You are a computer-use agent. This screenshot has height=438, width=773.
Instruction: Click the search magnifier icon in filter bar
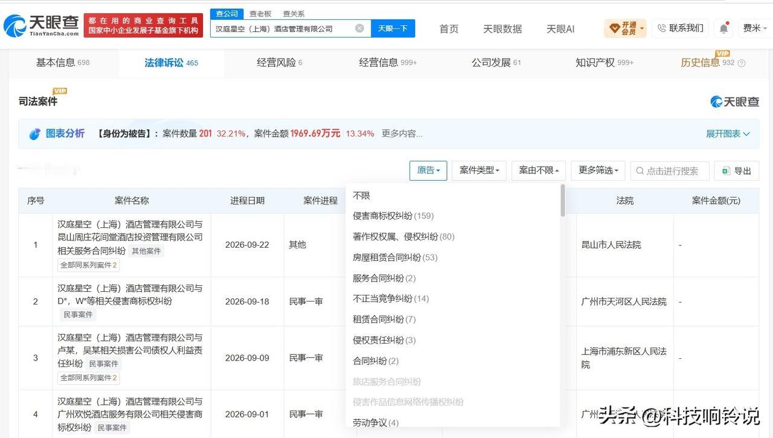coord(640,171)
